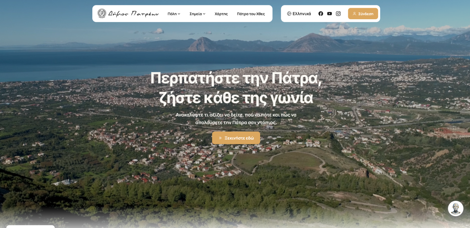Select the chevron beside Σημεία
Screen dimensions: 470x228
[204, 14]
